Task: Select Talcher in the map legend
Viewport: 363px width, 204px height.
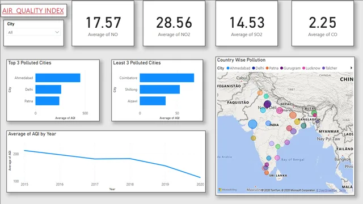Action: pos(330,68)
